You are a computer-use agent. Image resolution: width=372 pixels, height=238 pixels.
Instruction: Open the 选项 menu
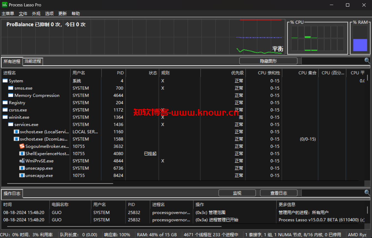(49, 14)
